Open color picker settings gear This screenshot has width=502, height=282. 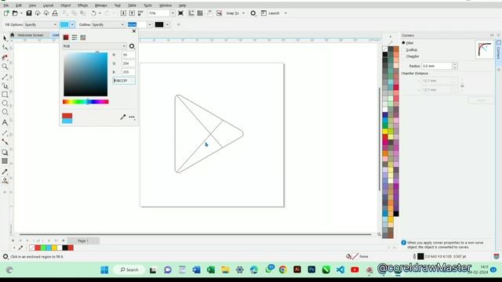click(x=132, y=46)
